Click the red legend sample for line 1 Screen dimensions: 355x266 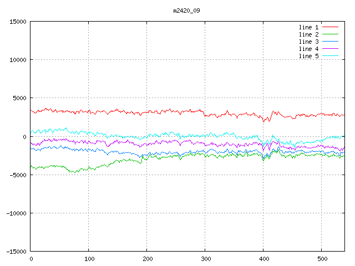click(330, 27)
